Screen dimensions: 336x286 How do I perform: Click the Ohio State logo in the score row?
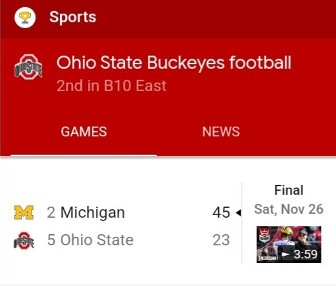pos(24,241)
